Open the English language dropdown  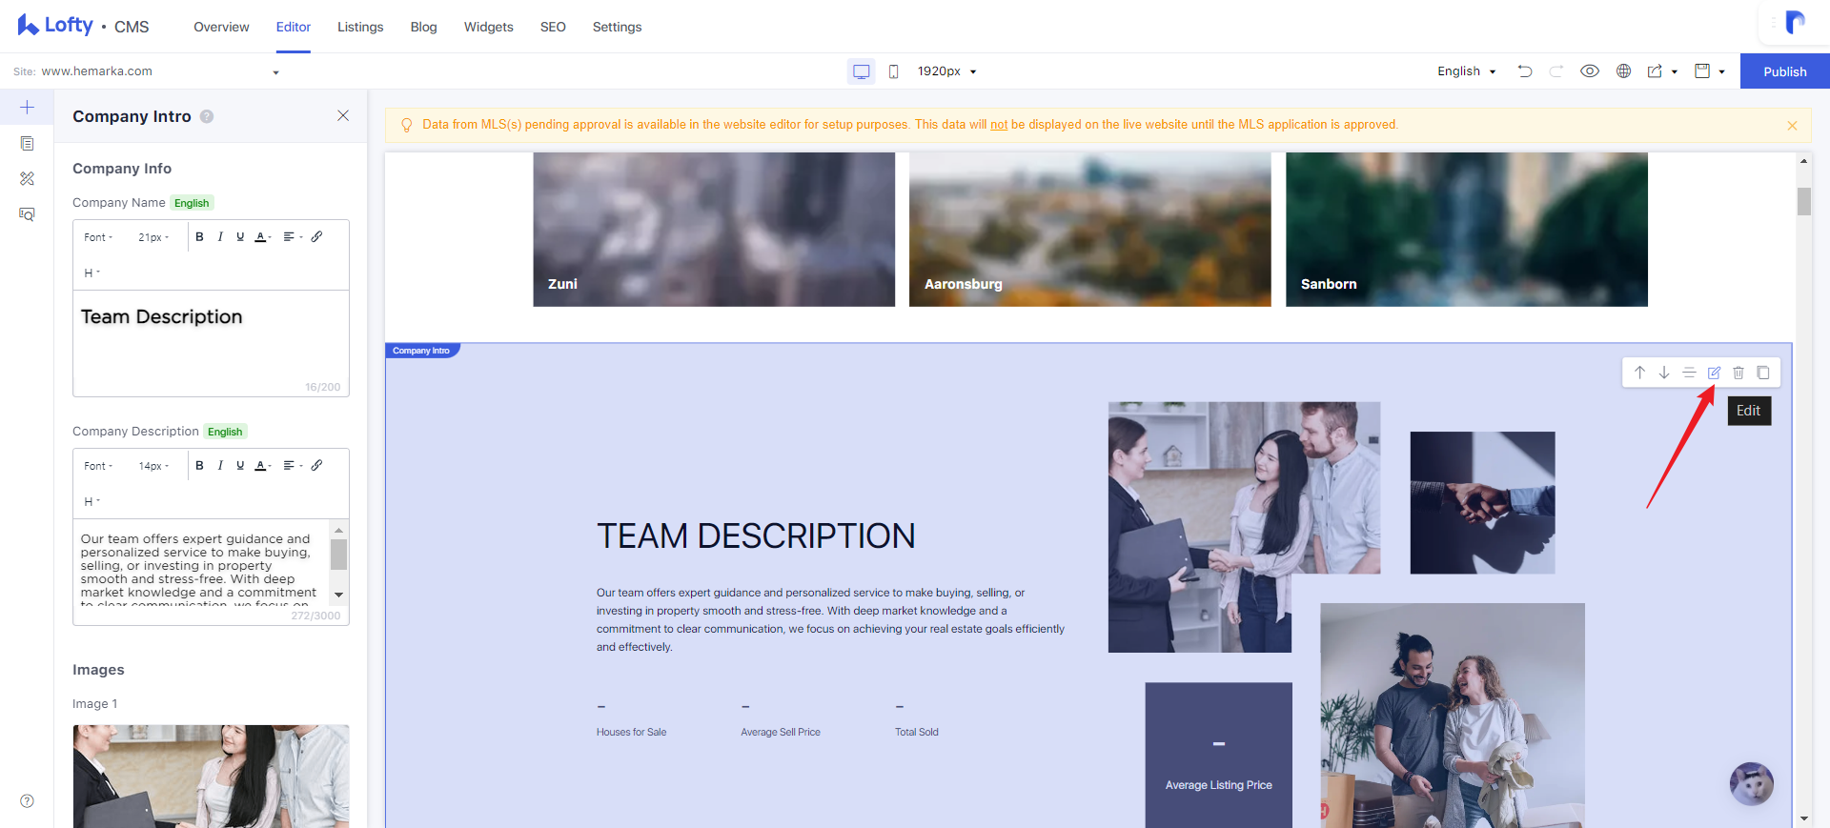pyautogui.click(x=1467, y=71)
